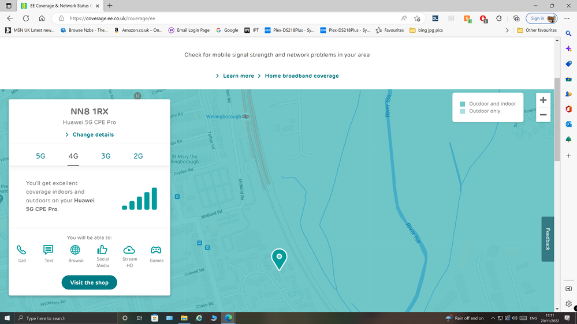This screenshot has height=324, width=577.
Task: Click the Stream HD cloud icon
Action: 129,250
